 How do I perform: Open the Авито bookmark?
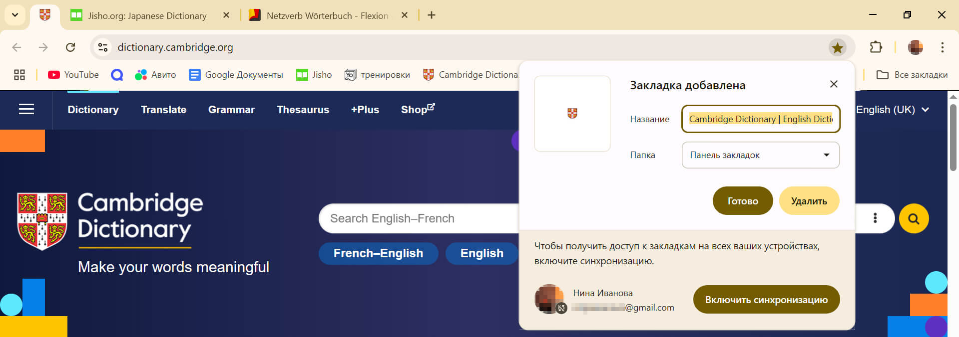tap(155, 75)
